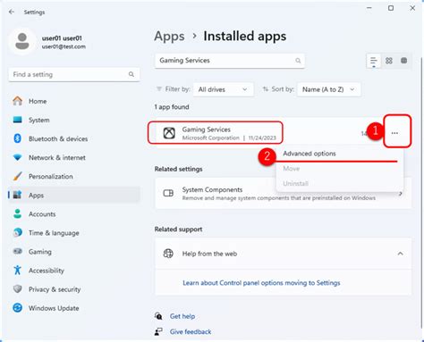Viewport: 424px width, 342px height.
Task: Click the Give feedback link
Action: pos(191,331)
